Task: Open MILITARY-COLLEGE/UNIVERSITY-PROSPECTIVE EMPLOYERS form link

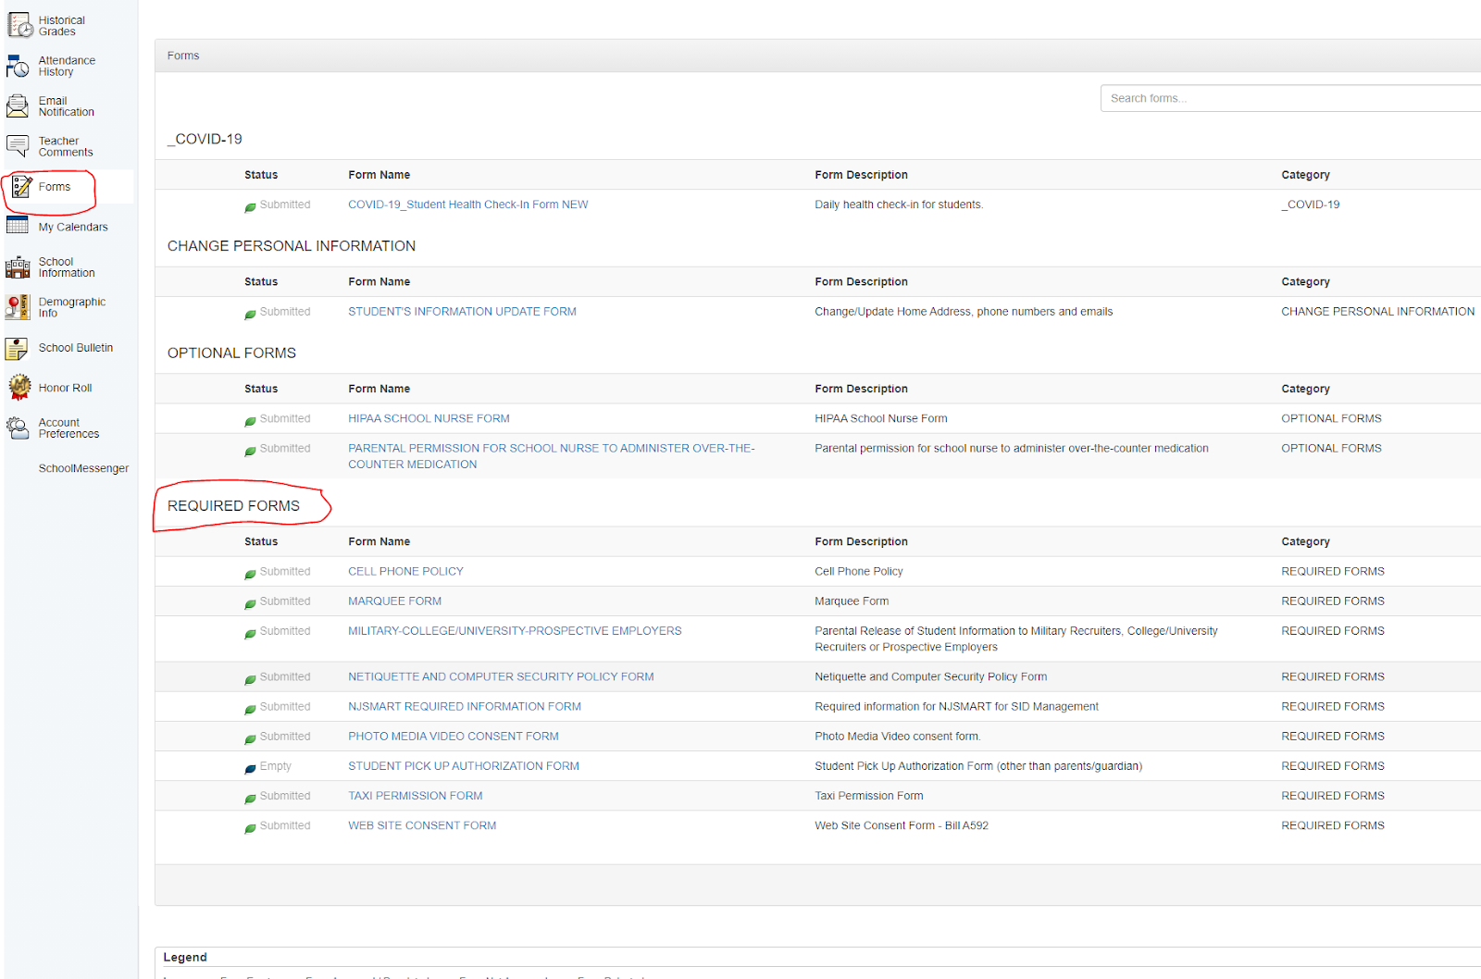Action: [x=515, y=631]
